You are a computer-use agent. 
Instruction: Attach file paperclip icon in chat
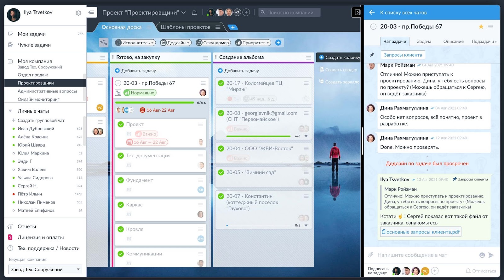[x=371, y=255]
